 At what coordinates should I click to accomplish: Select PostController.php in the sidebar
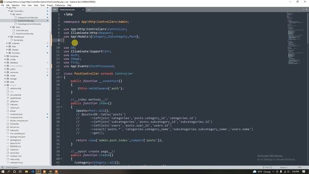26,20
